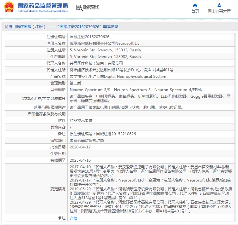Select the 生效日期 label
Viewport: 238px width, 225px height.
58,154
